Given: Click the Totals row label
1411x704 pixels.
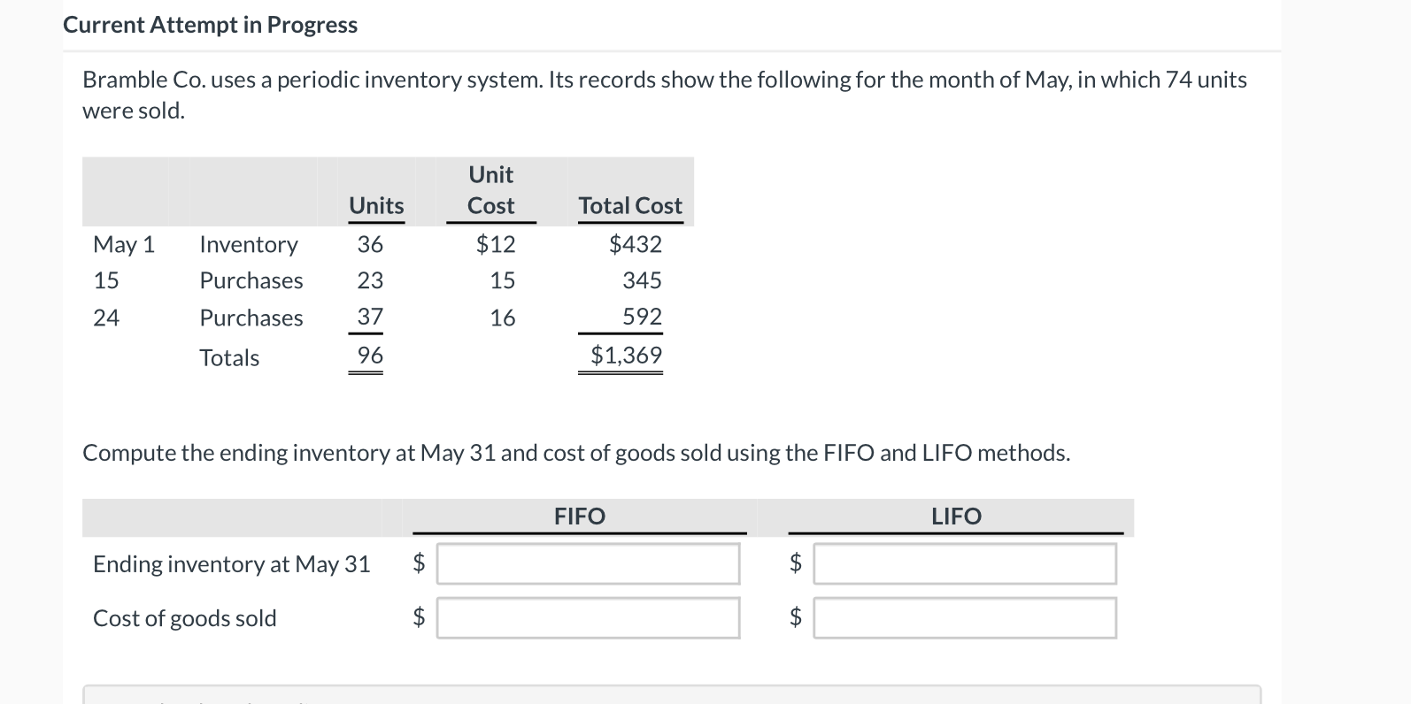Looking at the screenshot, I should point(228,356).
